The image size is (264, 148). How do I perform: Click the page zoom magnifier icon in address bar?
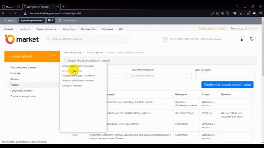coord(212,13)
